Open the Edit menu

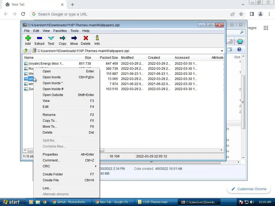pos(36,31)
